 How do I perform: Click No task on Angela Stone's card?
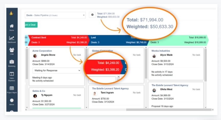tap(77, 55)
